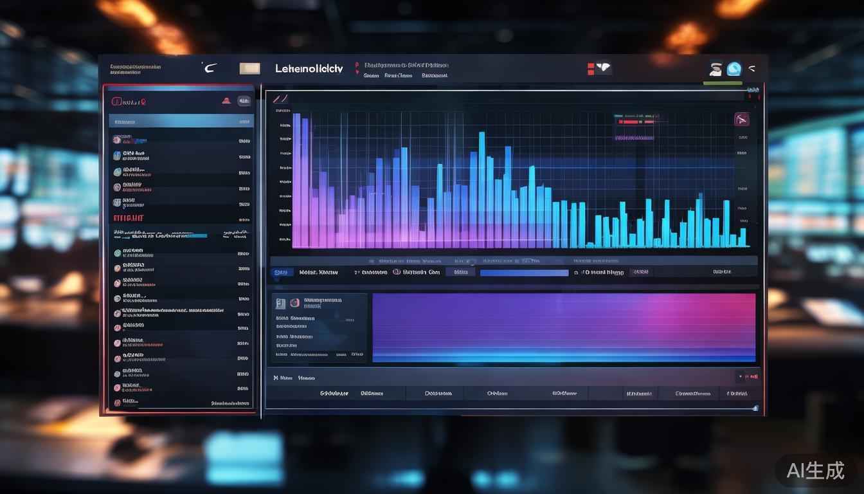Toggle the circle marker in chart control bar
This screenshot has width=864, height=494.
(397, 272)
